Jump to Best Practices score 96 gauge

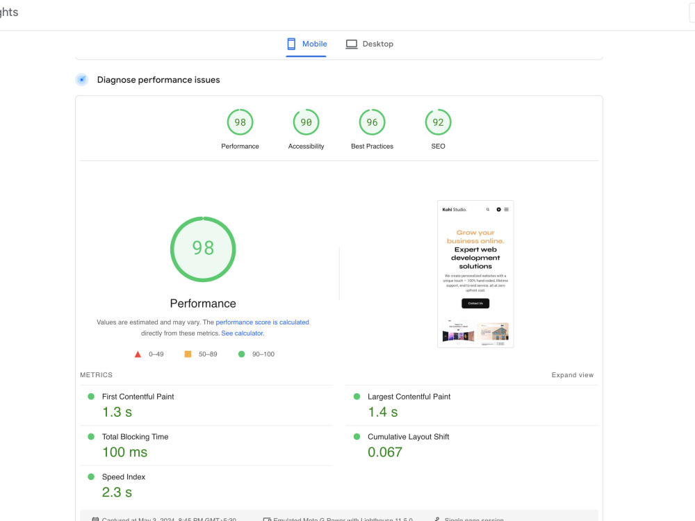pos(373,122)
